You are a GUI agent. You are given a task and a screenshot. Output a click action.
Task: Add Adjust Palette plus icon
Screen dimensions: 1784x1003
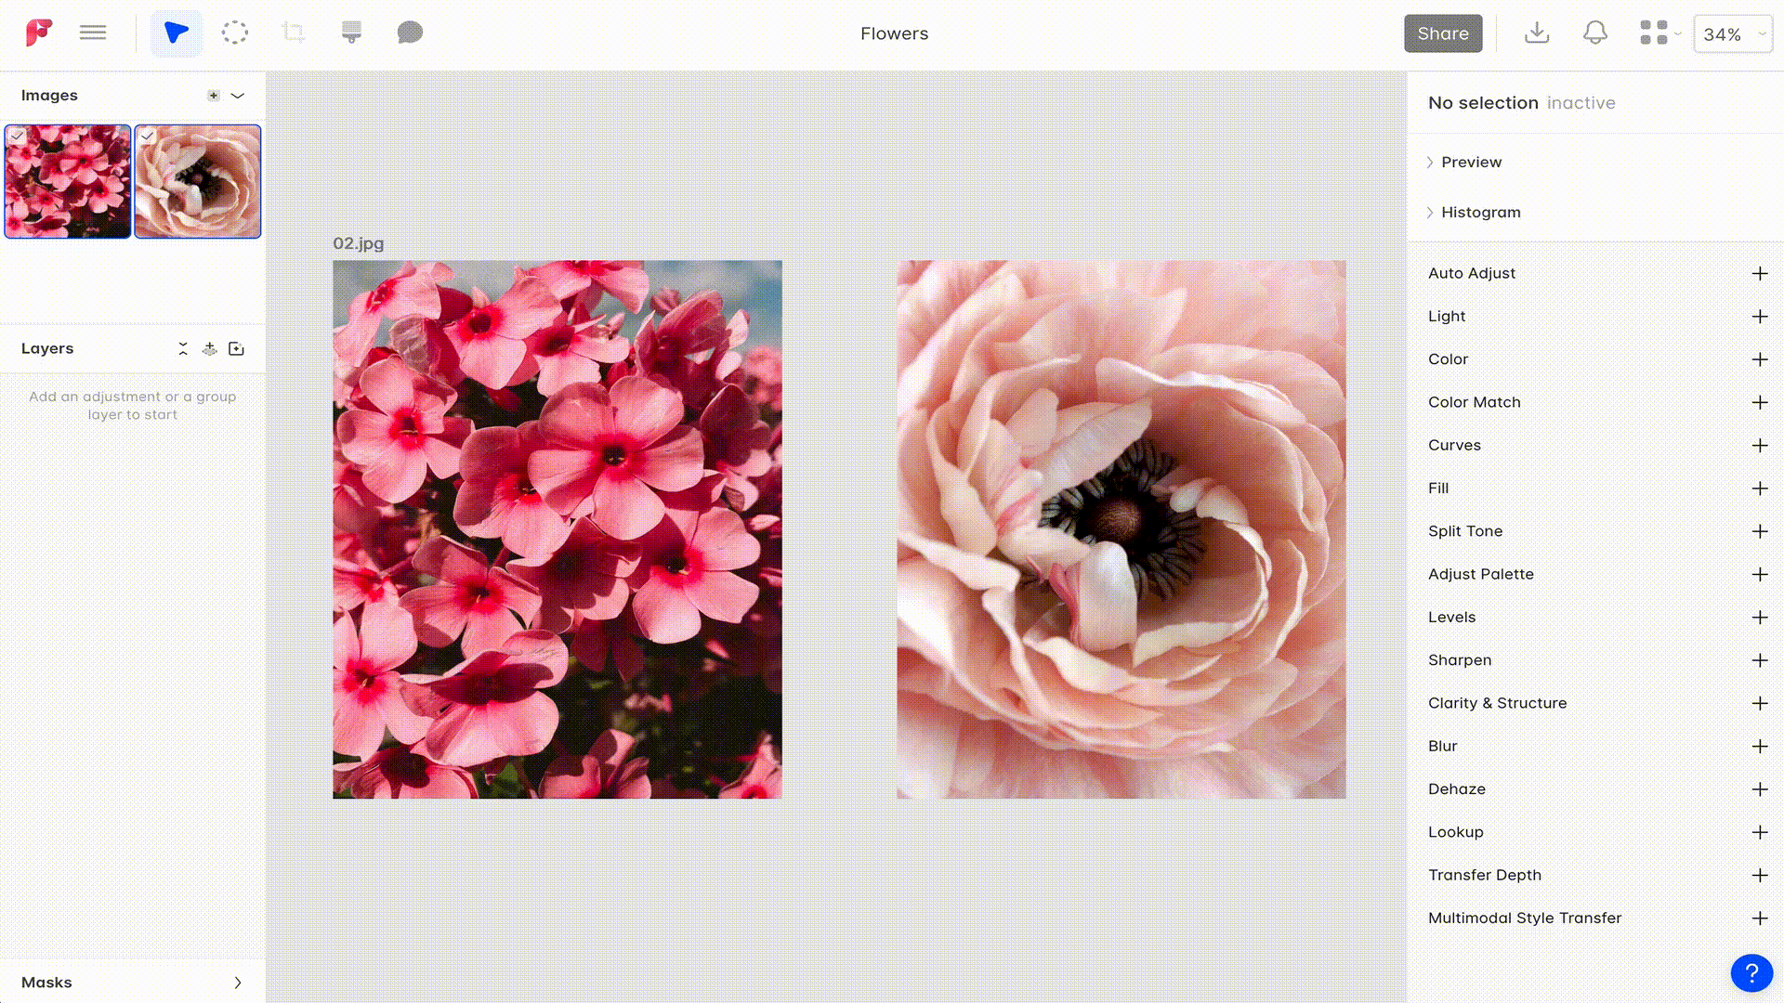tap(1760, 574)
